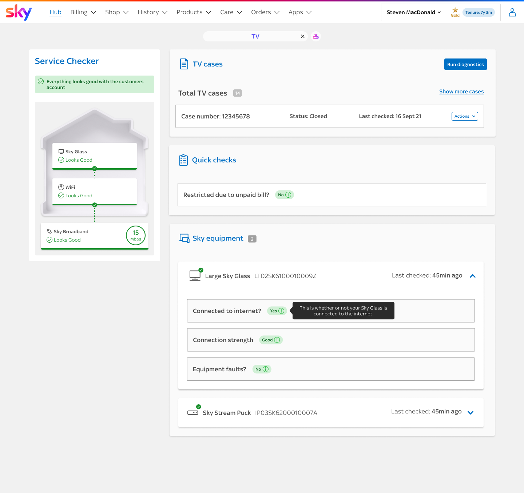The height and width of the screenshot is (493, 524).
Task: Click the Sky equipment count badge 2
Action: pyautogui.click(x=252, y=239)
